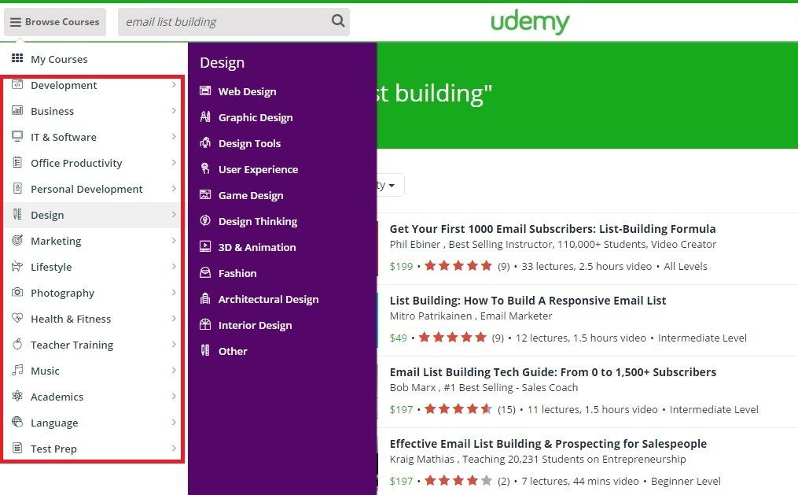Click the Teacher Training apple icon
Screen dimensions: 798x495
[17, 344]
